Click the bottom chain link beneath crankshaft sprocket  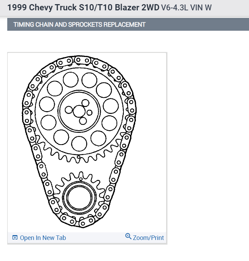tap(87, 222)
